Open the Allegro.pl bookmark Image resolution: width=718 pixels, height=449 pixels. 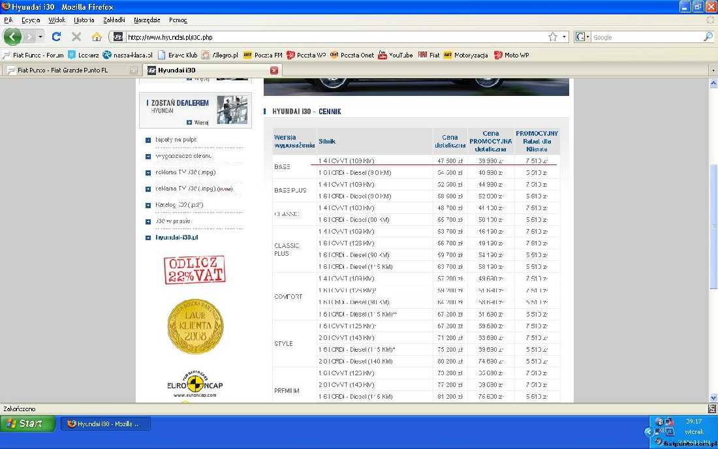[220, 55]
